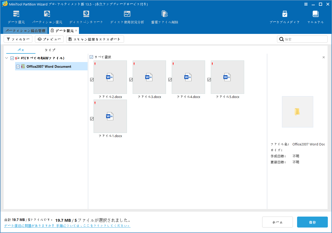Viewport: 332px width, 233px height.
Task: Switch to the タイプ tab
Action: click(x=50, y=50)
